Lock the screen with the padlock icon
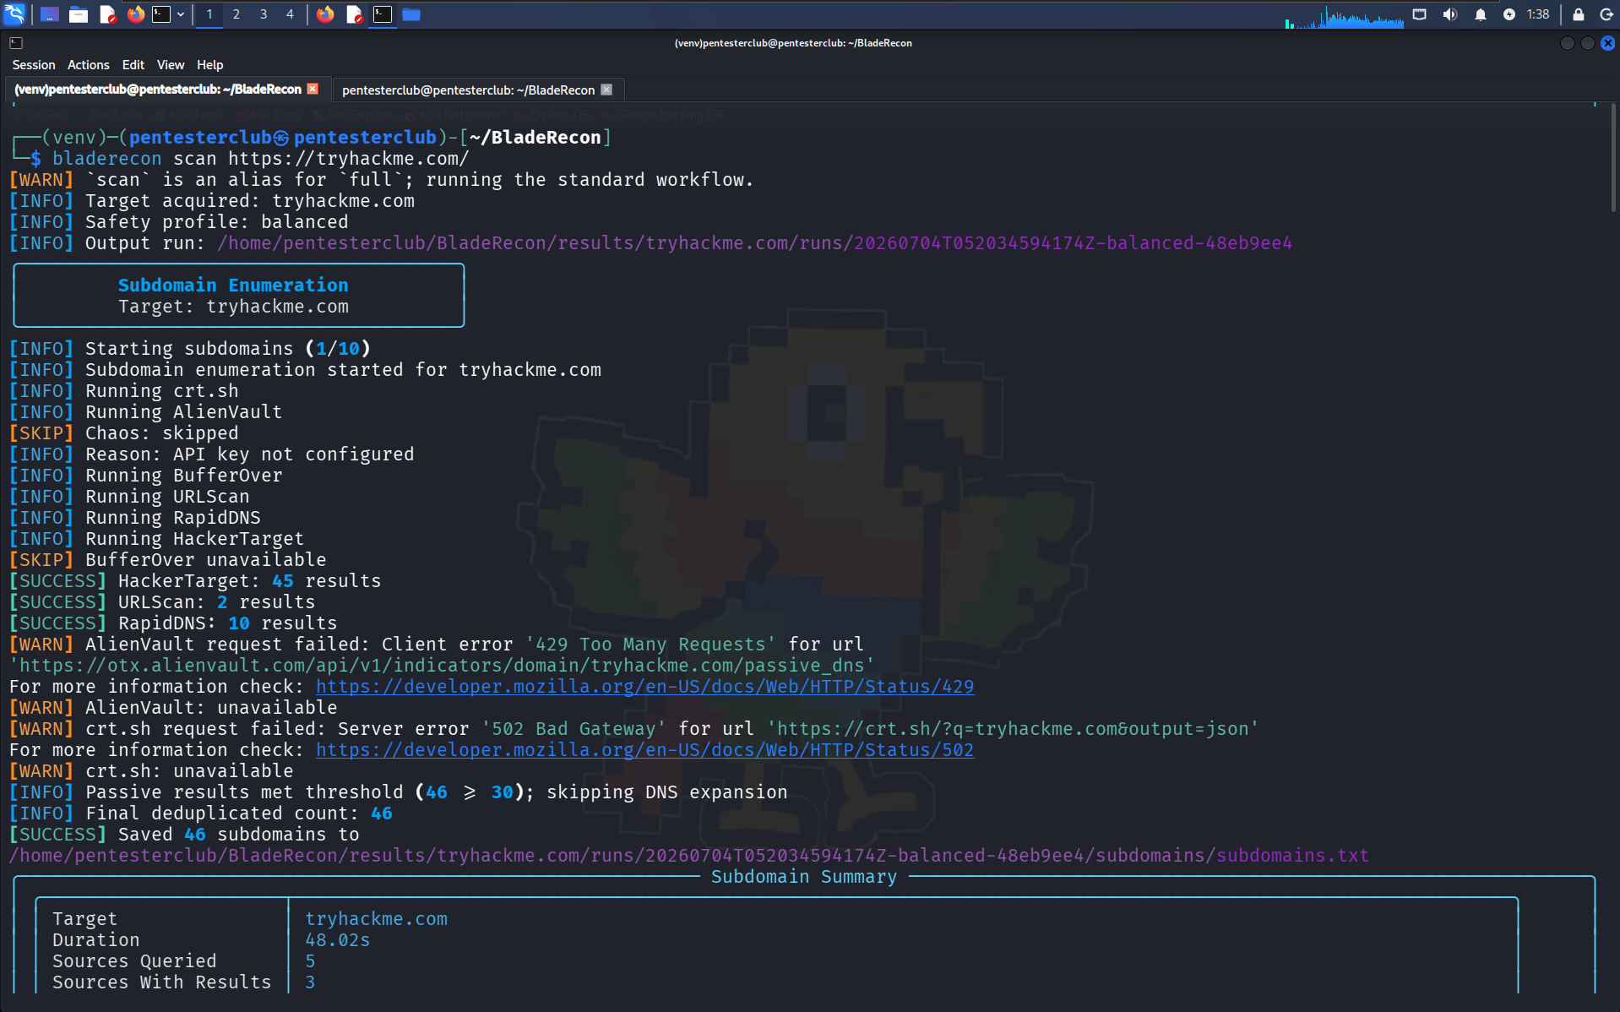 [x=1578, y=14]
